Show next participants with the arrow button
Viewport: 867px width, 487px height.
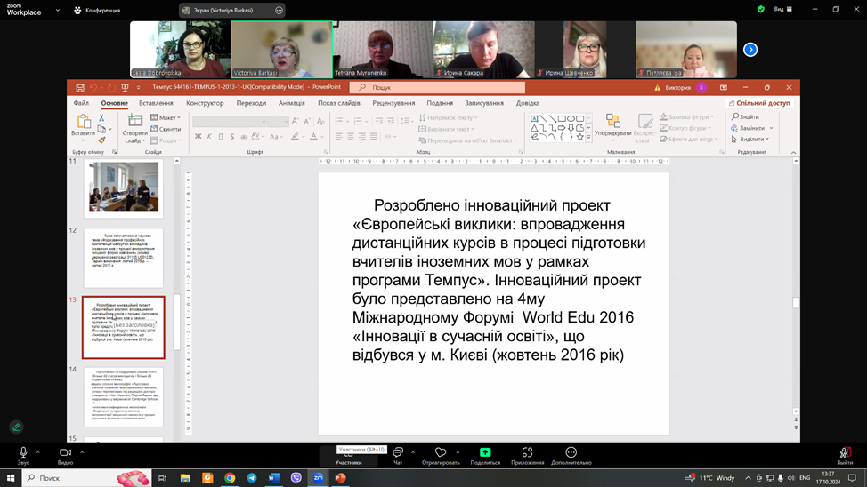tap(750, 50)
